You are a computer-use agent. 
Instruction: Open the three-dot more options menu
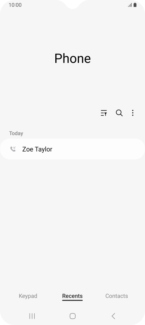132,113
